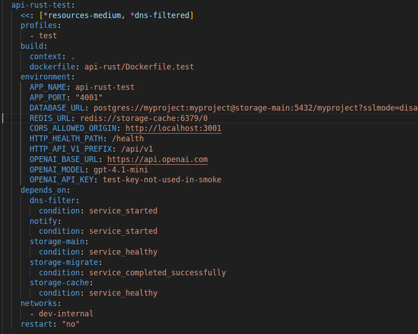Select the dev-internal network entry
The image size is (418, 334).
point(66,314)
